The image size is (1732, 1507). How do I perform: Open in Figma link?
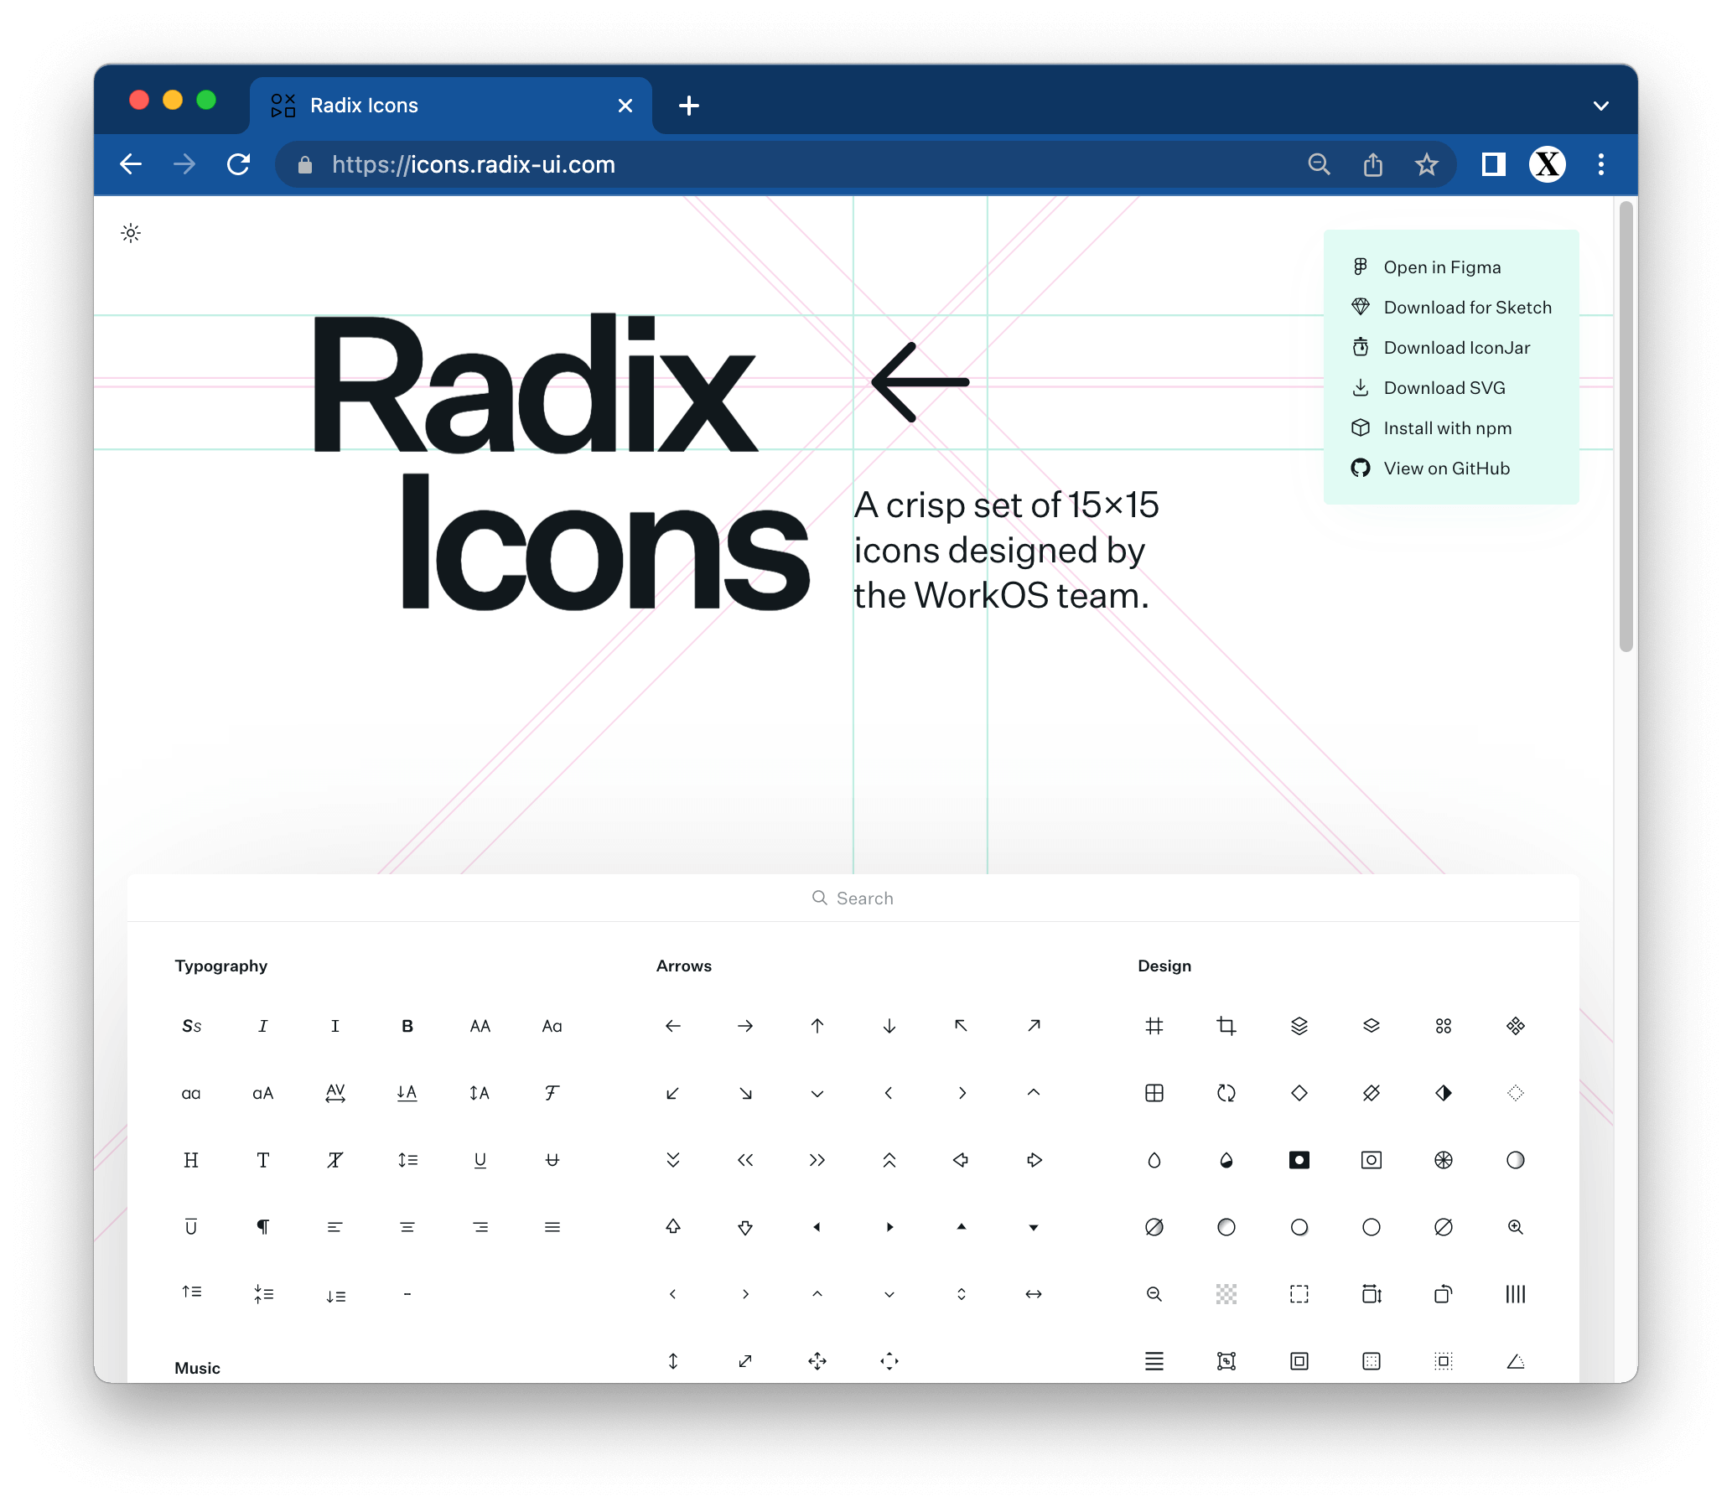coord(1428,267)
